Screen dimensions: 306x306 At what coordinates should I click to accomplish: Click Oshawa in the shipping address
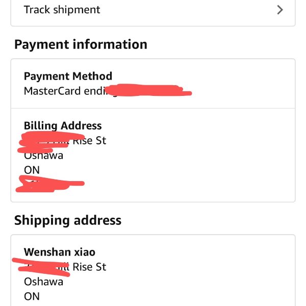[43, 282]
